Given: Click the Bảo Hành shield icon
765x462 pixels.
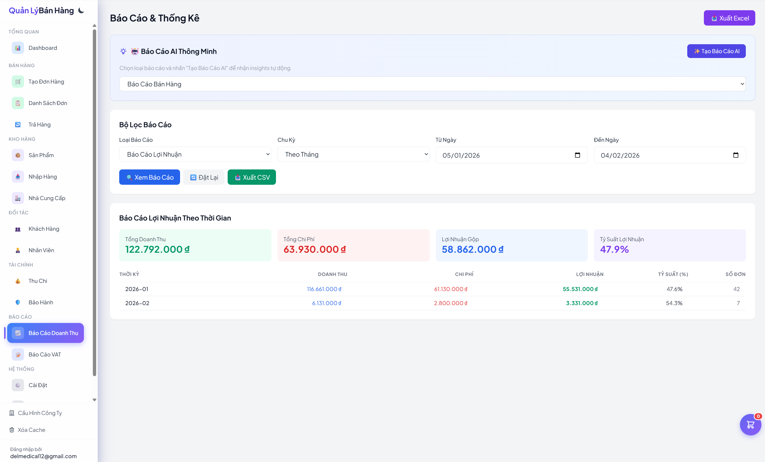Looking at the screenshot, I should click(18, 302).
